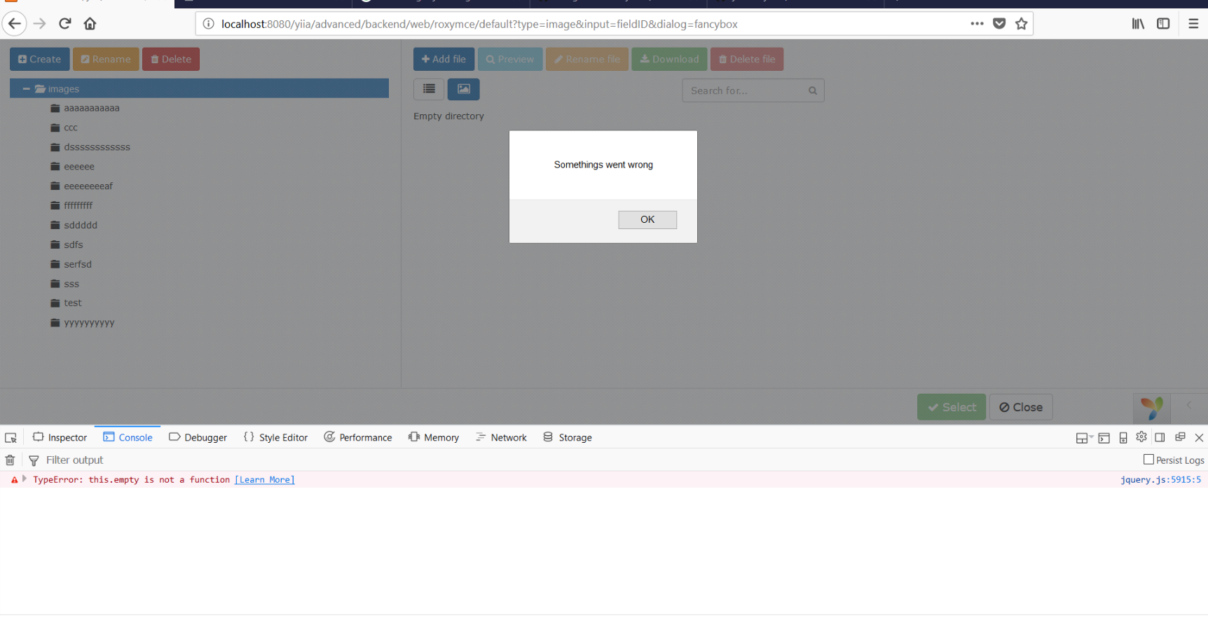1208x618 pixels.
Task: Enable Persist Logs checkbox
Action: point(1148,460)
